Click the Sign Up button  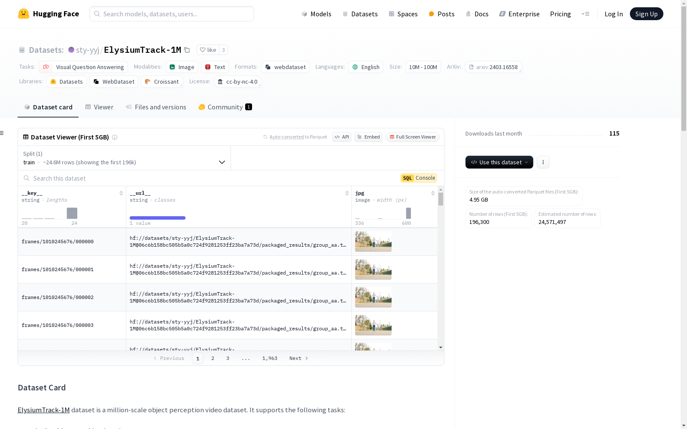coord(646,14)
